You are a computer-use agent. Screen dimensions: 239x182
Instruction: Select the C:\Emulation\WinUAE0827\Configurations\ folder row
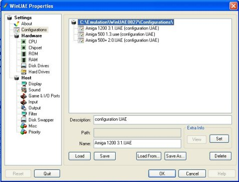click(126, 22)
